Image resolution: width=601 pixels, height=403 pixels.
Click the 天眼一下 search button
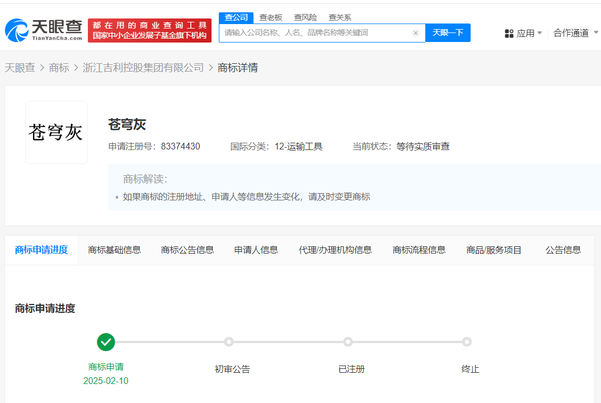448,32
